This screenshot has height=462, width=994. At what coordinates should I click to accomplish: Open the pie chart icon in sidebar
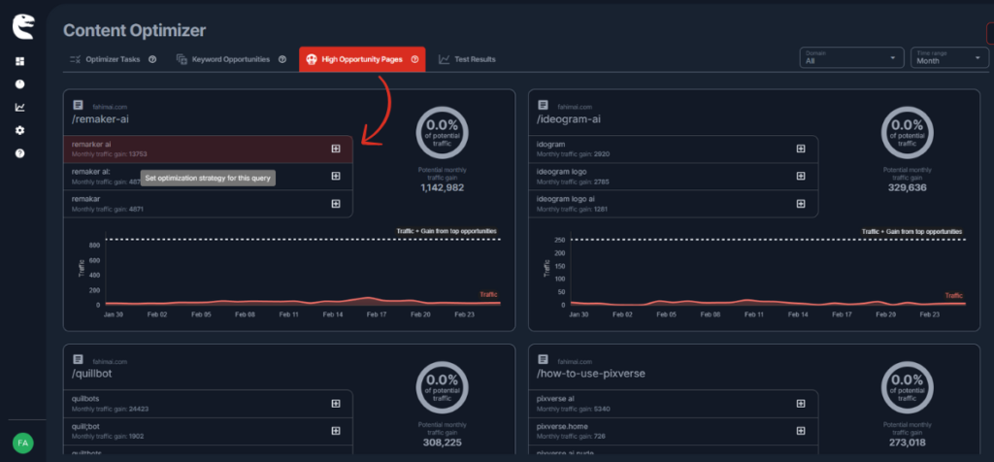(x=19, y=84)
